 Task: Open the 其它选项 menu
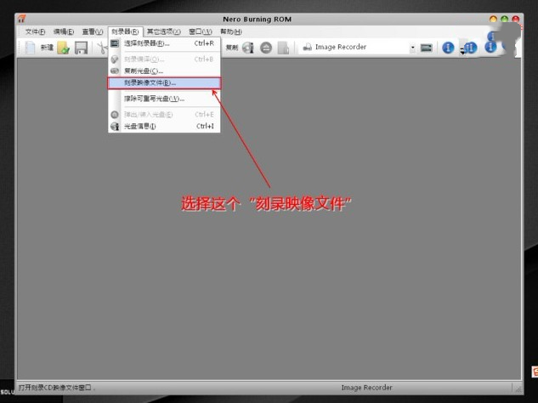click(164, 31)
